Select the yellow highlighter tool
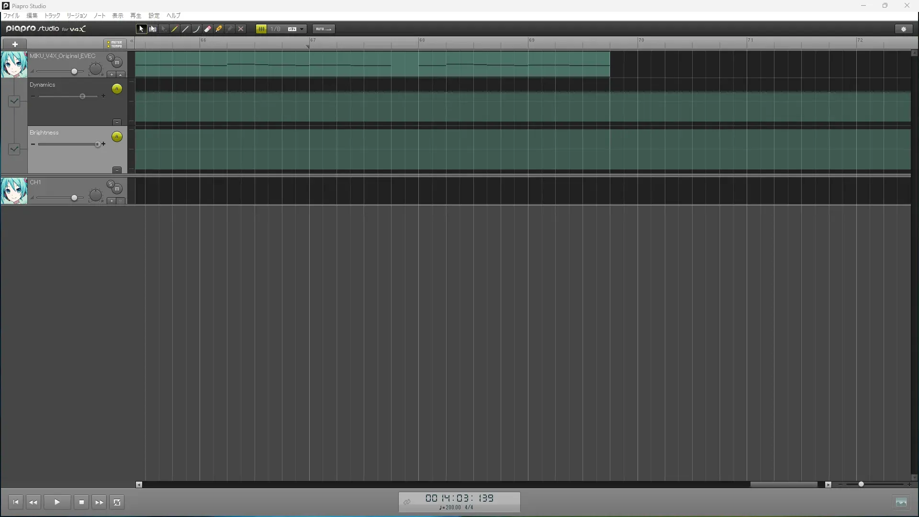Screen dimensions: 919x517 pyautogui.click(x=219, y=29)
